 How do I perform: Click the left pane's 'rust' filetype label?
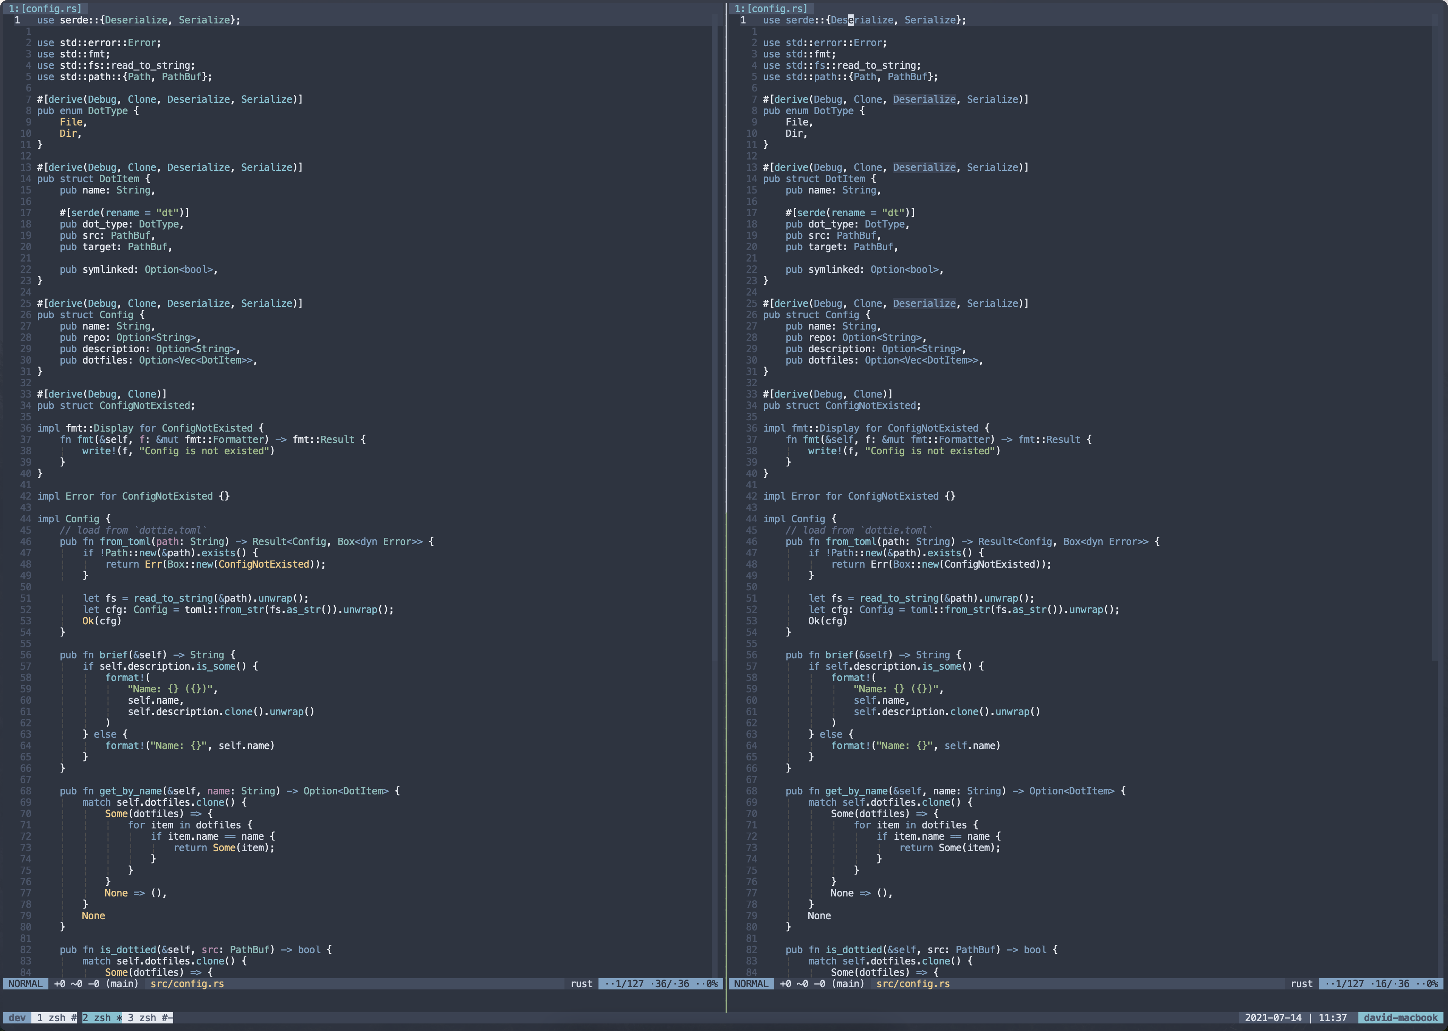coord(581,983)
